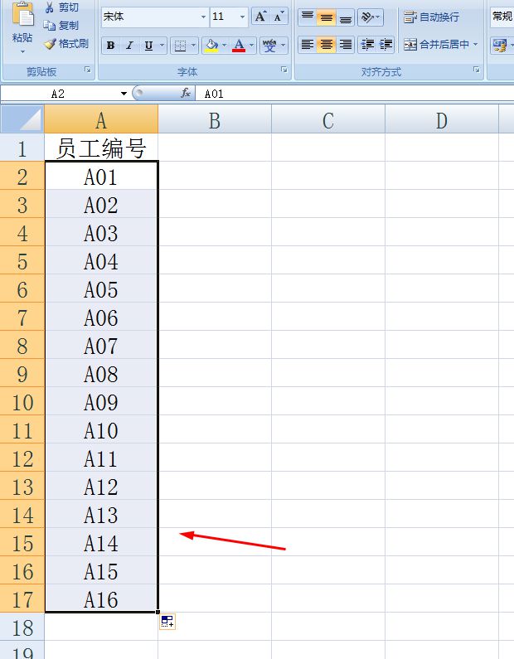514x659 pixels.
Task: Expand the font color dropdown arrow
Action: coord(251,45)
